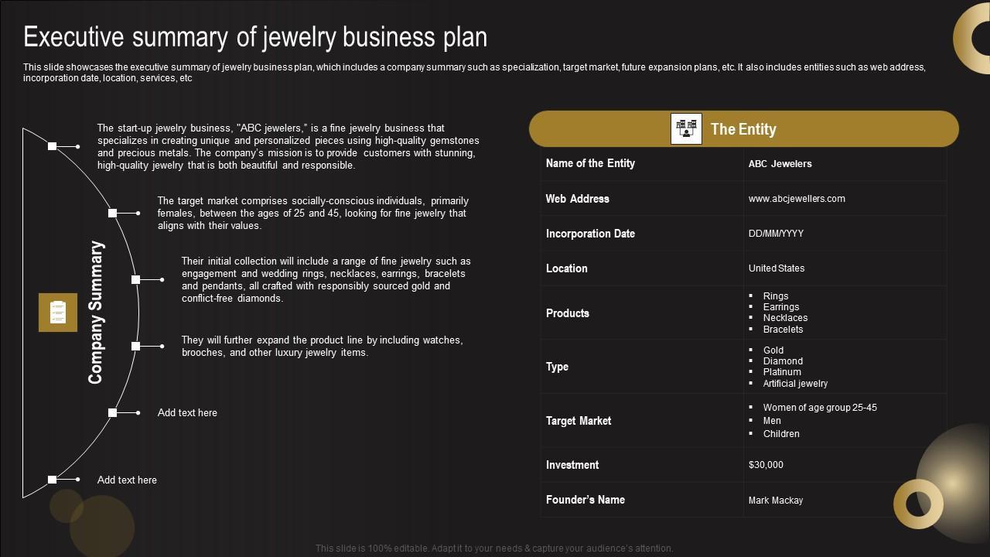Click the small gold ring at bottom right

(918, 504)
